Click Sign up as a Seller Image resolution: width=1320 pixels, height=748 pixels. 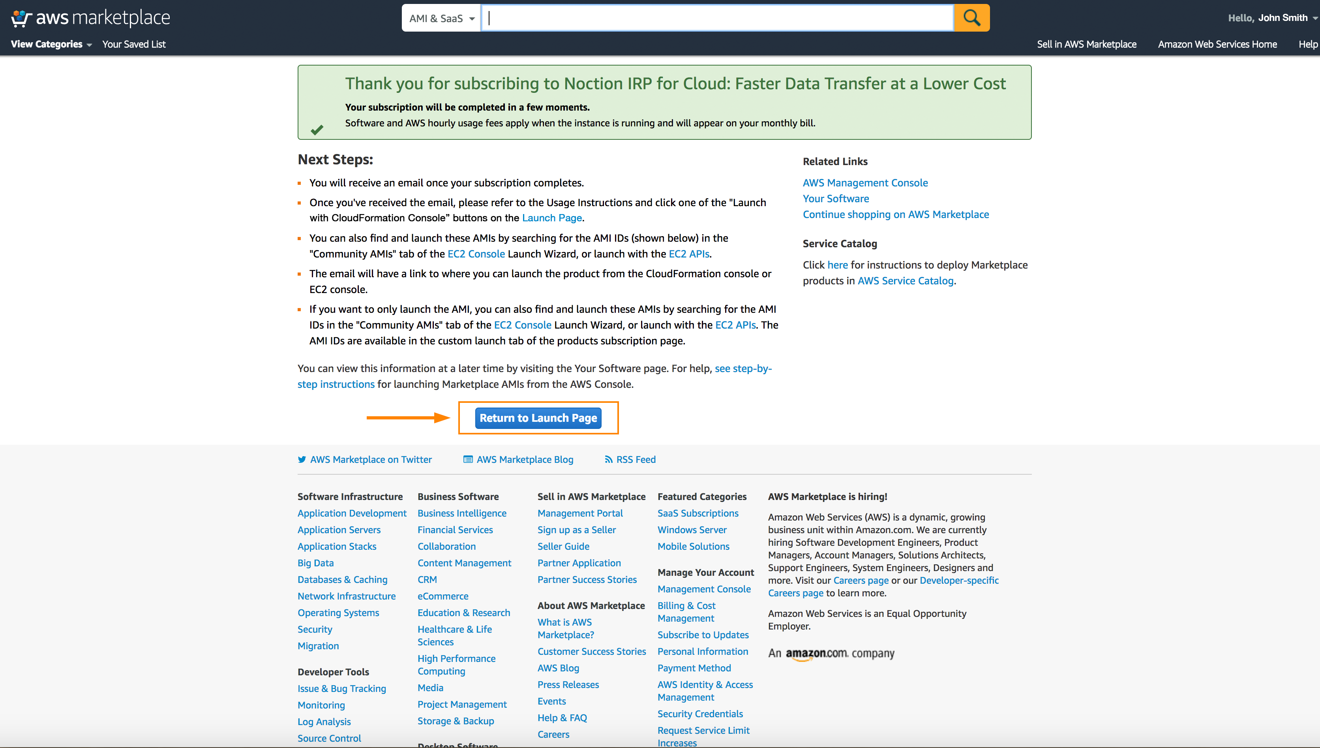point(577,530)
